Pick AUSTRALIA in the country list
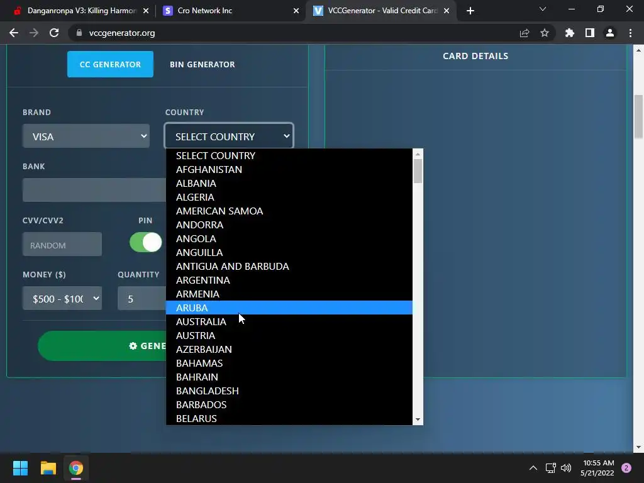The width and height of the screenshot is (644, 483). 289,321
